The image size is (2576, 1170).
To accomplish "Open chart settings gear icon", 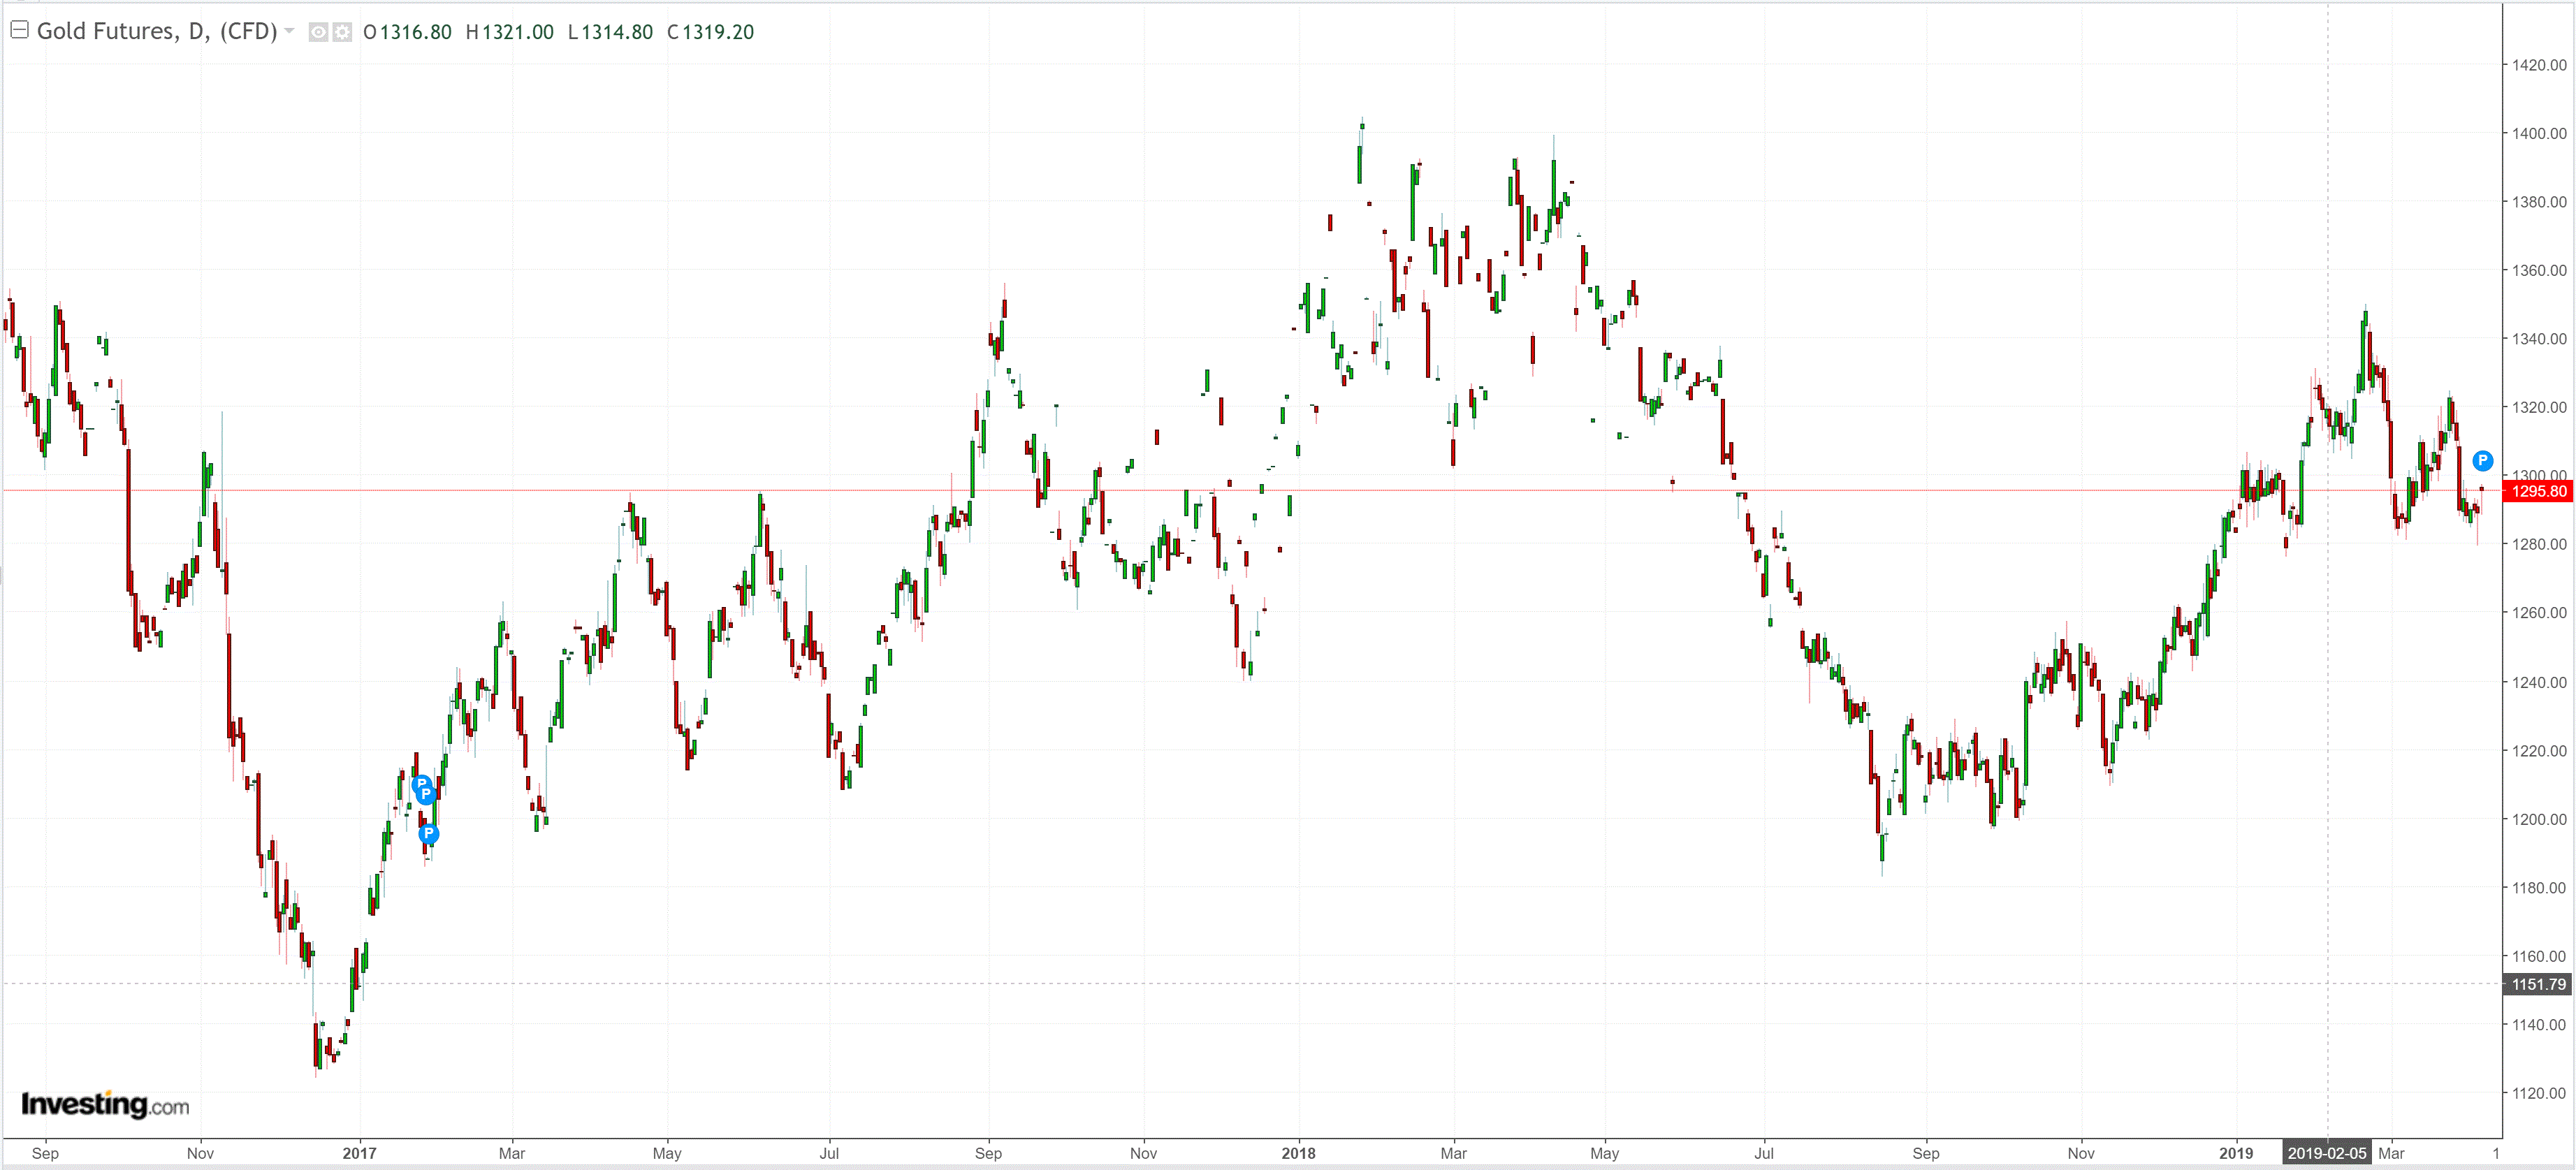I will tap(342, 32).
